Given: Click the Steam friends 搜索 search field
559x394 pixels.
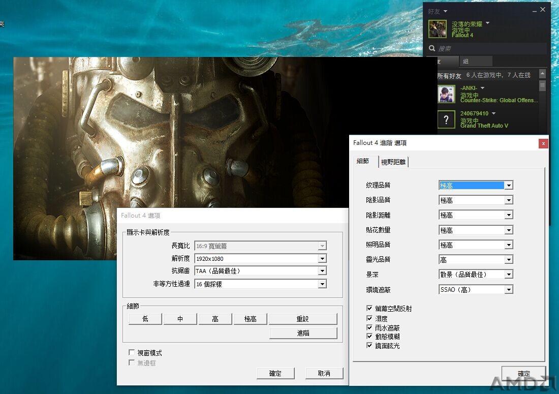Looking at the screenshot, I should 487,48.
